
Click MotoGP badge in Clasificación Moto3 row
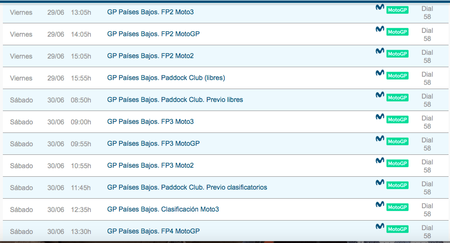[397, 207]
